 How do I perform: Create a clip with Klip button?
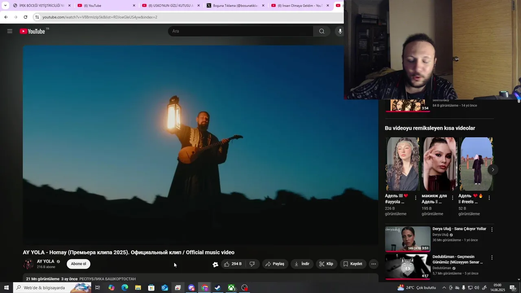click(x=326, y=264)
